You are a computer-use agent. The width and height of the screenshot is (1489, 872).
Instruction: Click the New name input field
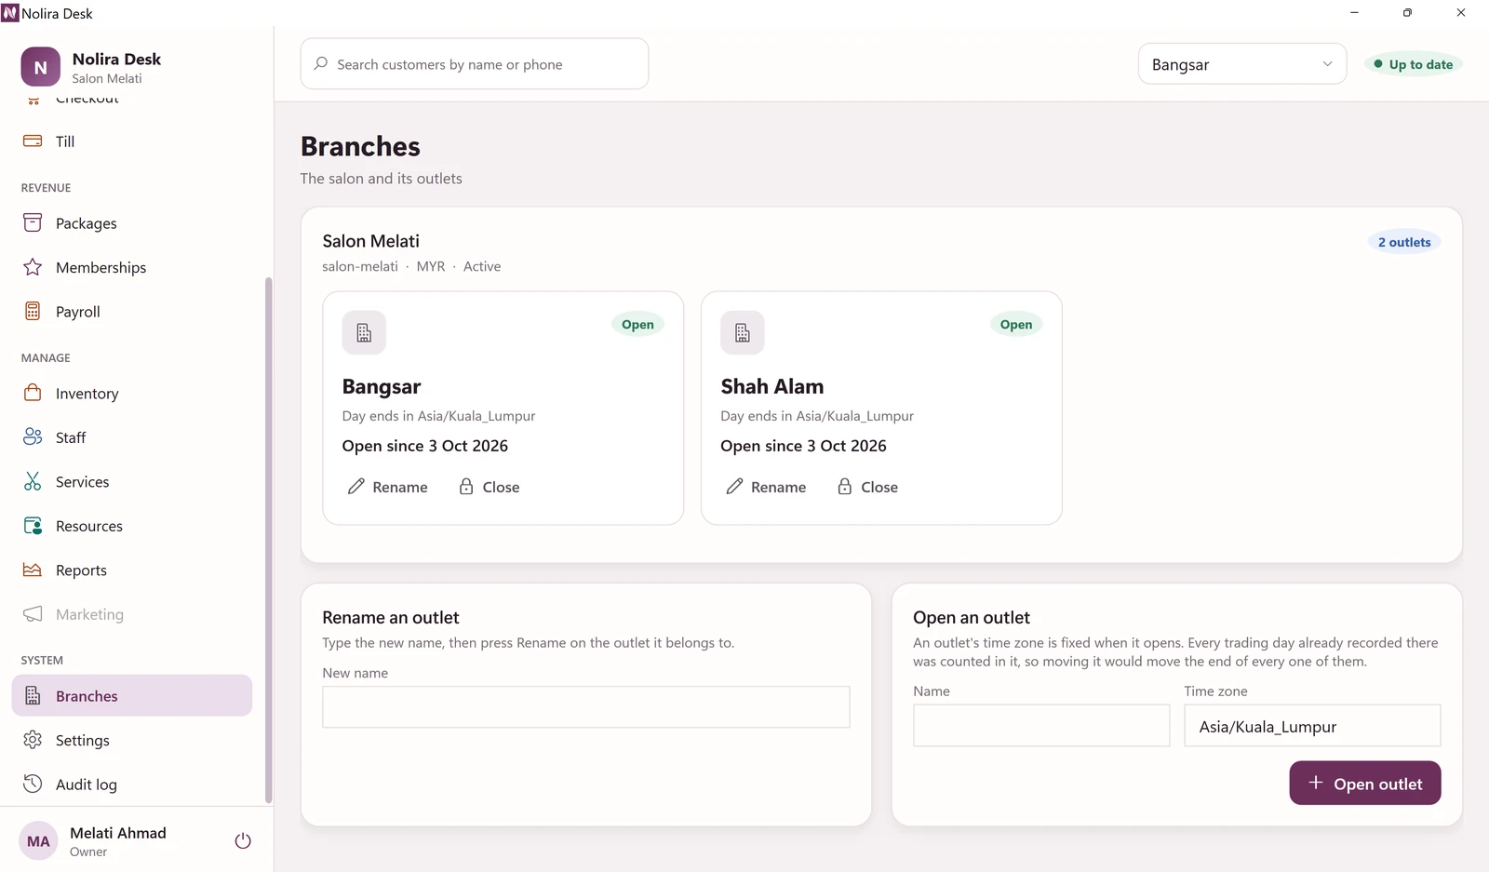[586, 707]
